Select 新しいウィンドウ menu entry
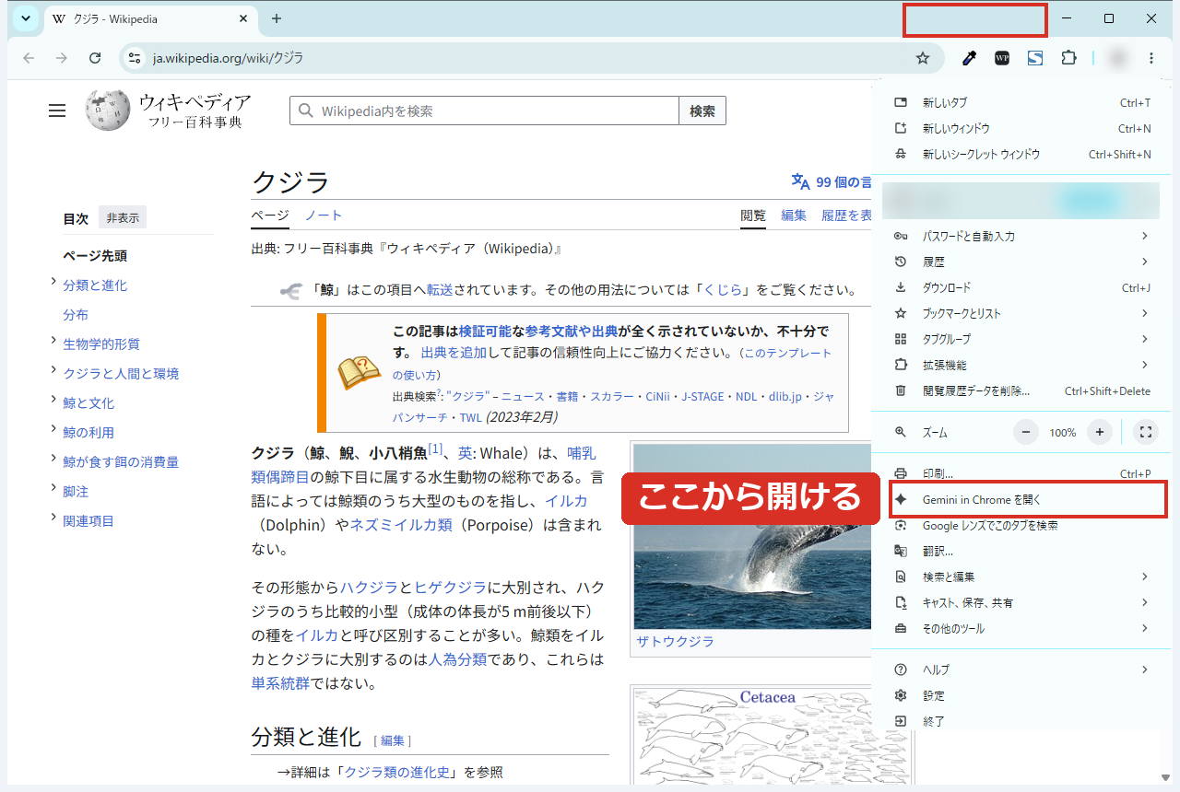The image size is (1180, 792). 1021,128
